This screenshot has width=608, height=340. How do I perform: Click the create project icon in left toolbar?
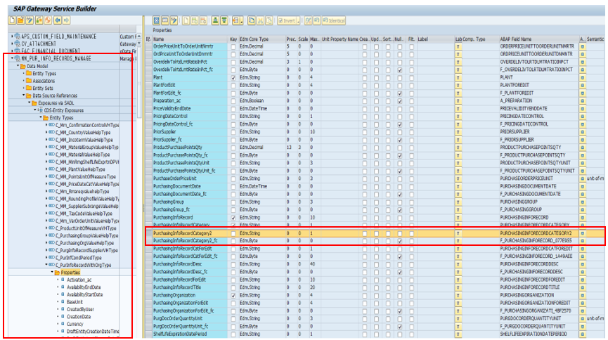click(x=13, y=20)
